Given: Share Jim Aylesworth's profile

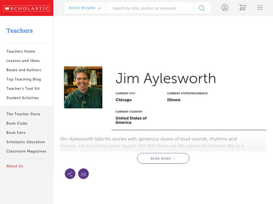Looking at the screenshot, I should [70, 173].
